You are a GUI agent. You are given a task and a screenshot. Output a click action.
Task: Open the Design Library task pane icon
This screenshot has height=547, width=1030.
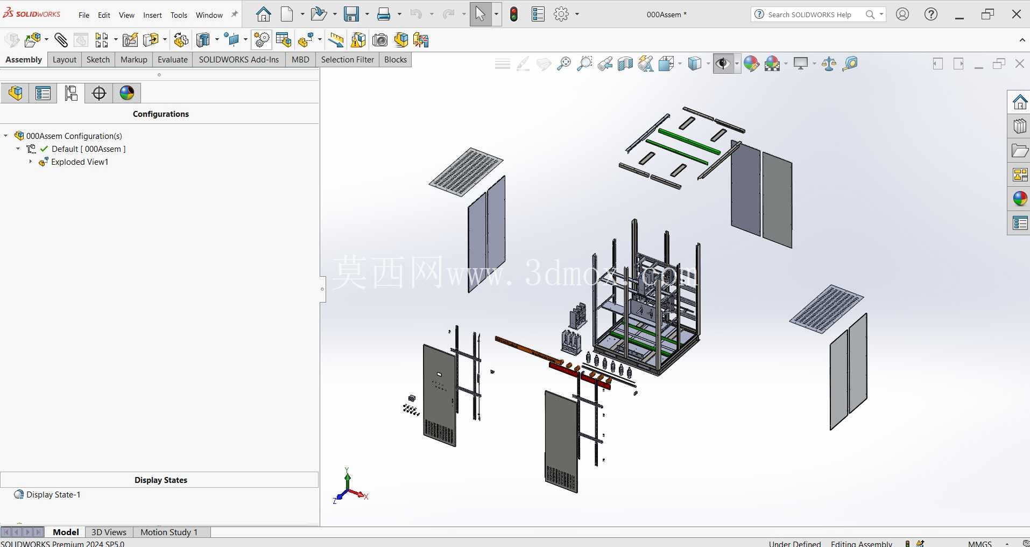(x=1020, y=126)
